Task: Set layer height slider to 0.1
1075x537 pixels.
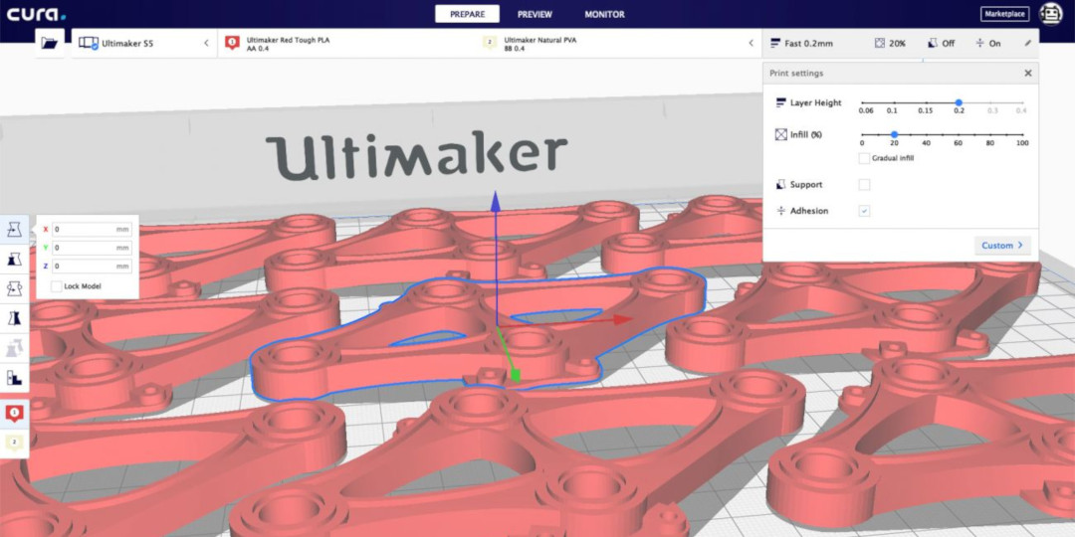Action: (893, 102)
